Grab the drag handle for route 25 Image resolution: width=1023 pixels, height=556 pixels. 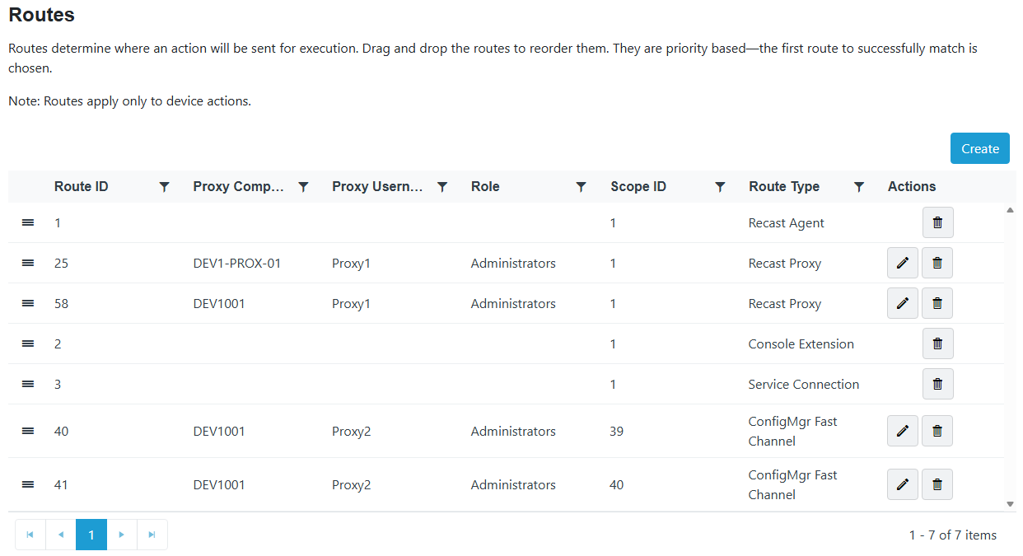click(x=28, y=263)
